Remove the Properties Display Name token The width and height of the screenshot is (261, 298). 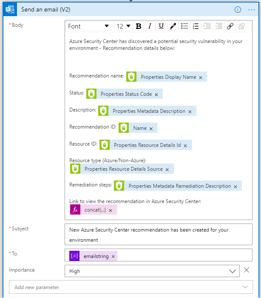tap(201, 77)
